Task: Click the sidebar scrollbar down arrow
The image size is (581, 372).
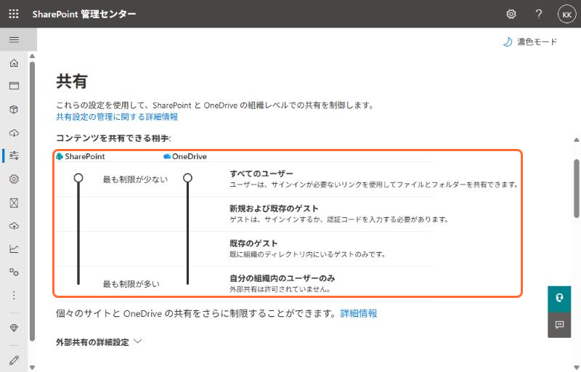Action: [32, 368]
